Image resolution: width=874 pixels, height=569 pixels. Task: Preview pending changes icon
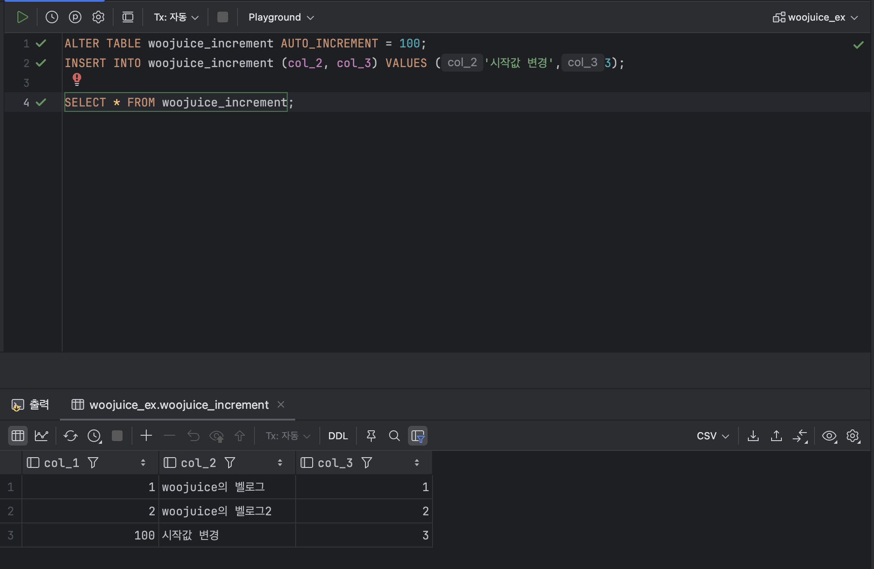click(x=216, y=436)
